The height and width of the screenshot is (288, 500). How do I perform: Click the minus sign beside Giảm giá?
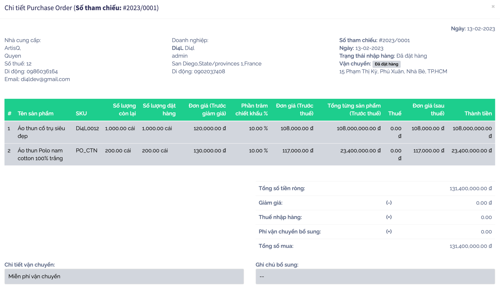coord(389,203)
